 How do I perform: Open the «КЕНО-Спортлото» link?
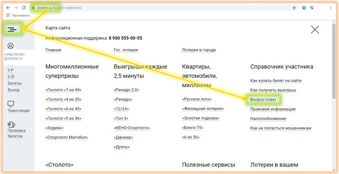[x=132, y=128]
